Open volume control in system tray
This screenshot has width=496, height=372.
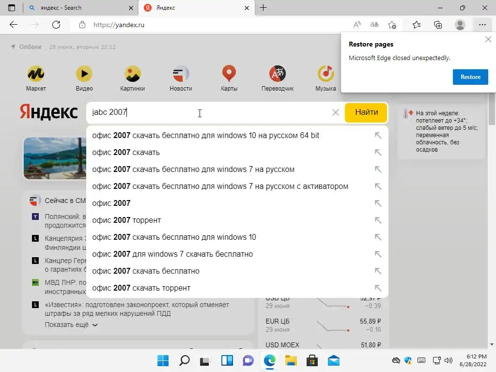click(449, 360)
